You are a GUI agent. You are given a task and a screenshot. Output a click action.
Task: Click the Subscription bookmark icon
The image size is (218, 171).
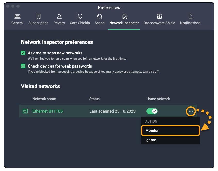click(38, 17)
